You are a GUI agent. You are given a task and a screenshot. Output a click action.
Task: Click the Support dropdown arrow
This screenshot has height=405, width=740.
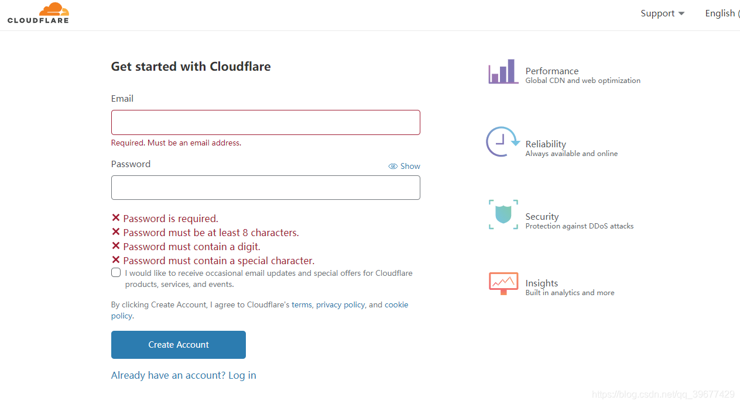coord(681,13)
